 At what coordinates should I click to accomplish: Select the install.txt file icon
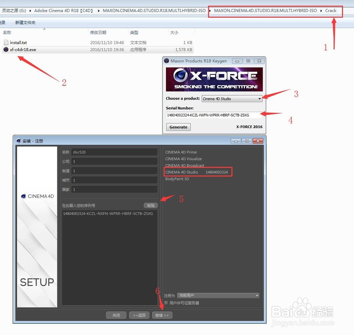click(x=6, y=42)
